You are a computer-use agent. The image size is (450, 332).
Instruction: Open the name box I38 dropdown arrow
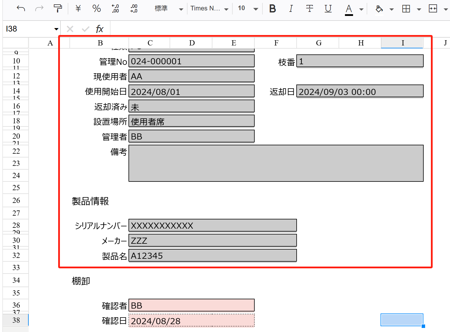56,29
